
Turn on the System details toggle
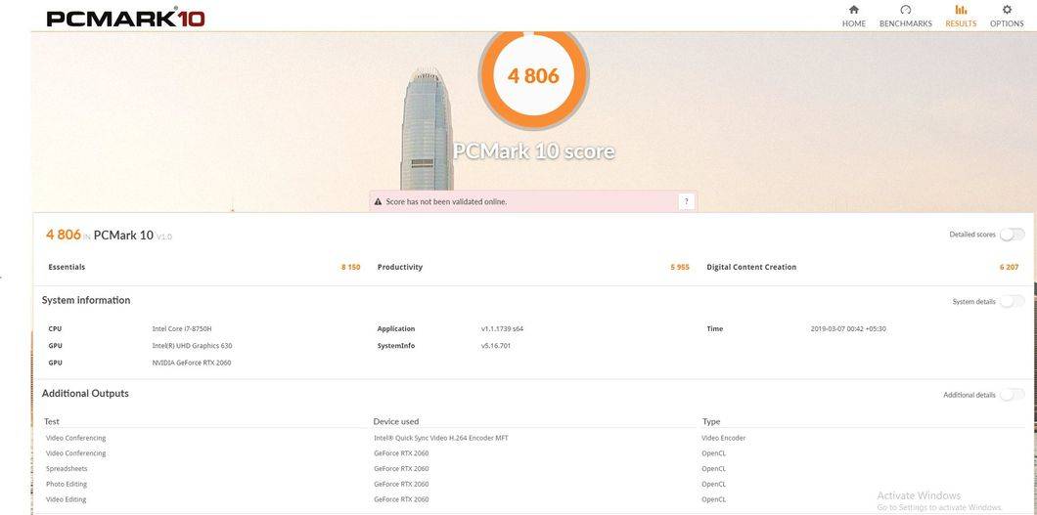(x=1012, y=302)
